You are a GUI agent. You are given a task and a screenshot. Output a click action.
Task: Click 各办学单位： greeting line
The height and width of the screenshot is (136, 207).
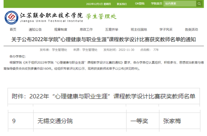pos(18,56)
